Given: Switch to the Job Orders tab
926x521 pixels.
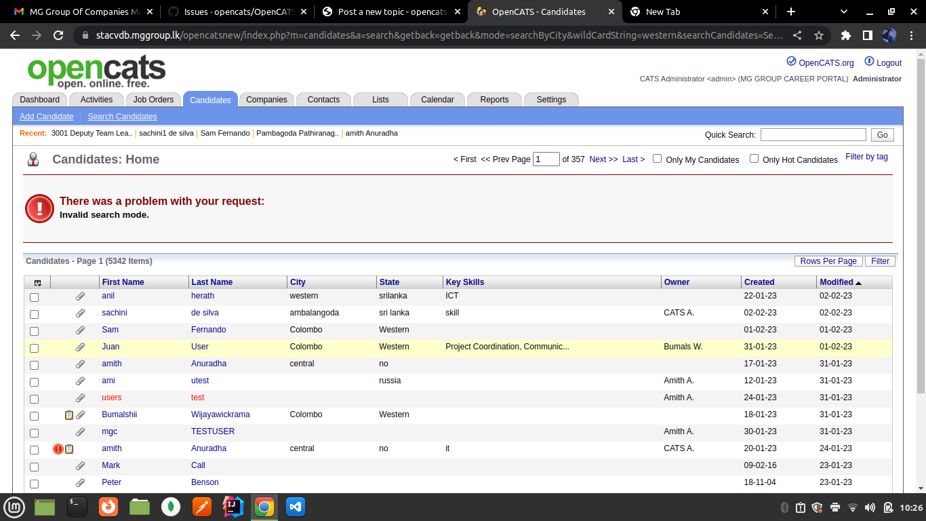Looking at the screenshot, I should 153,100.
